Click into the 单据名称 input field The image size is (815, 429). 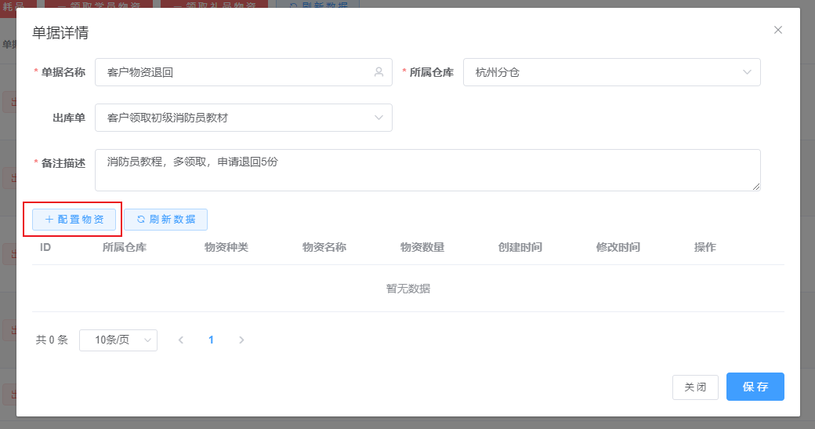point(235,72)
